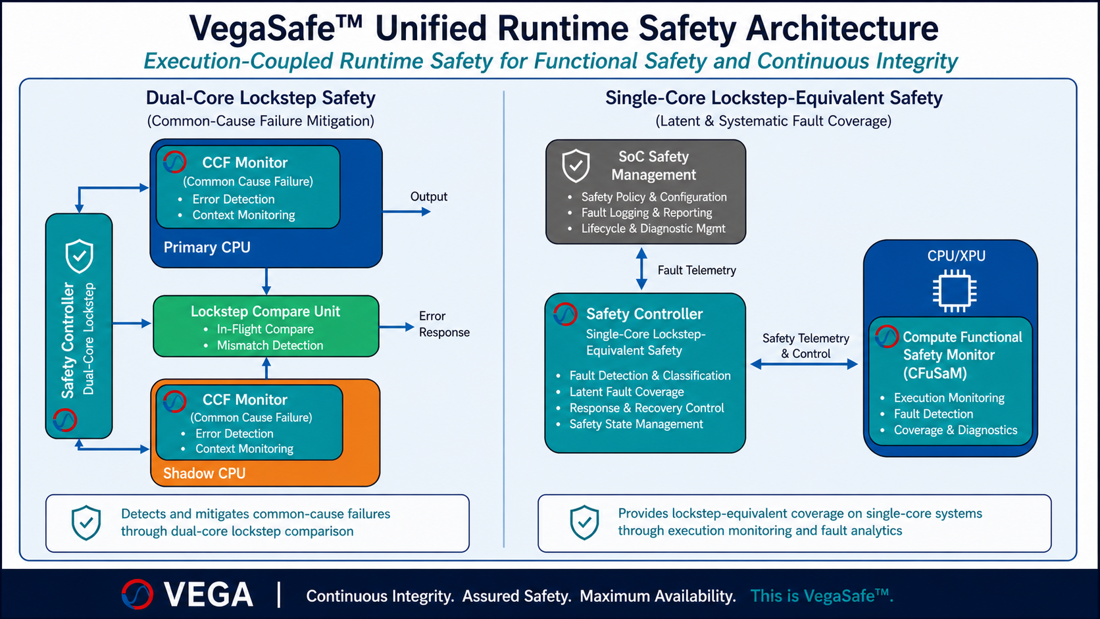Click the 'Safety Policy & Configuration' bullet
Image resolution: width=1100 pixels, height=619 pixels.
click(x=654, y=197)
